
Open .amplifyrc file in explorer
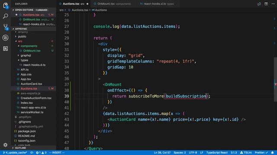pyautogui.click(x=25, y=117)
